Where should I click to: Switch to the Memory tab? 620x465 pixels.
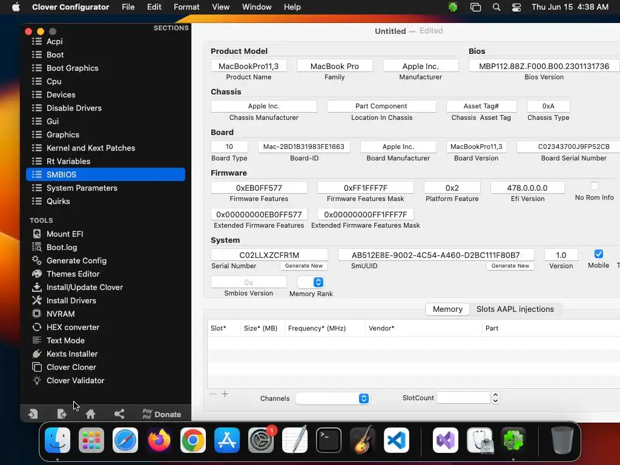447,309
